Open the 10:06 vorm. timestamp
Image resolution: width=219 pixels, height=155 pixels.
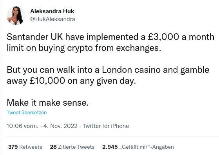coord(22,126)
